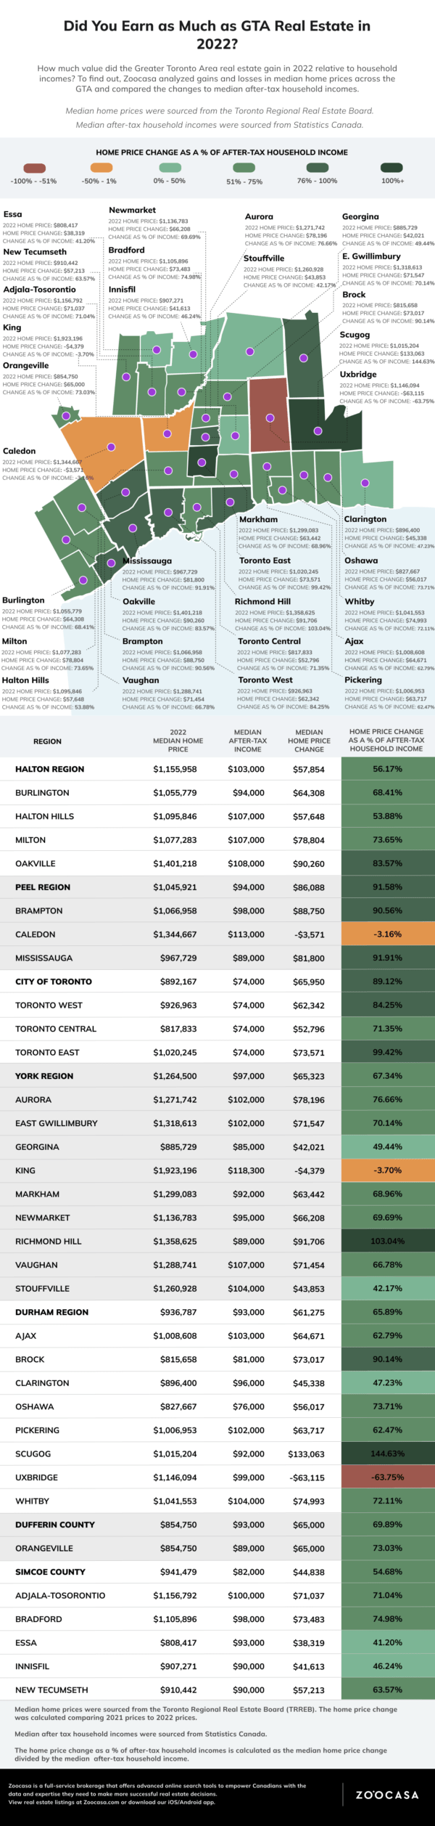Select the Halton Region row name
Image resolution: width=435 pixels, height=1826 pixels.
coord(49,769)
